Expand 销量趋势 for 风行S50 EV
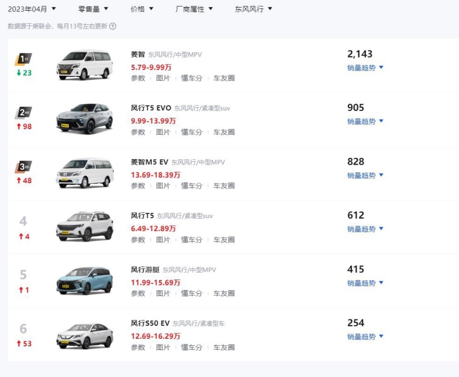 pos(365,337)
